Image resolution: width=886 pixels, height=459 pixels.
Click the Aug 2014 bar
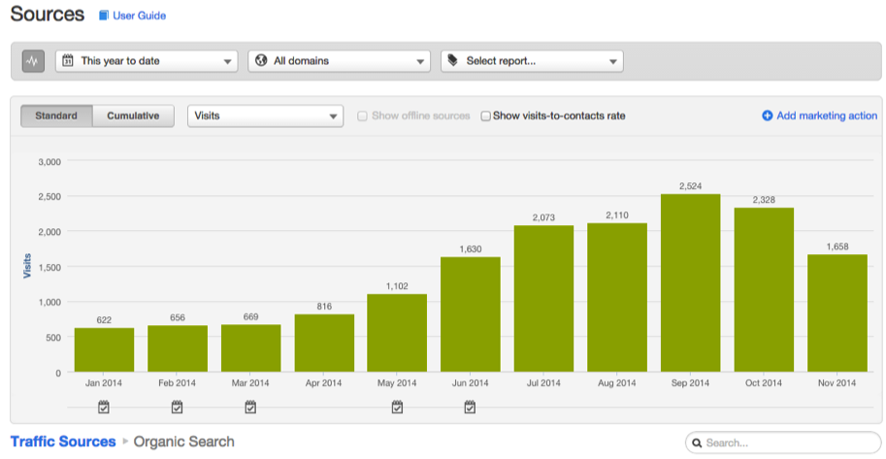617,297
